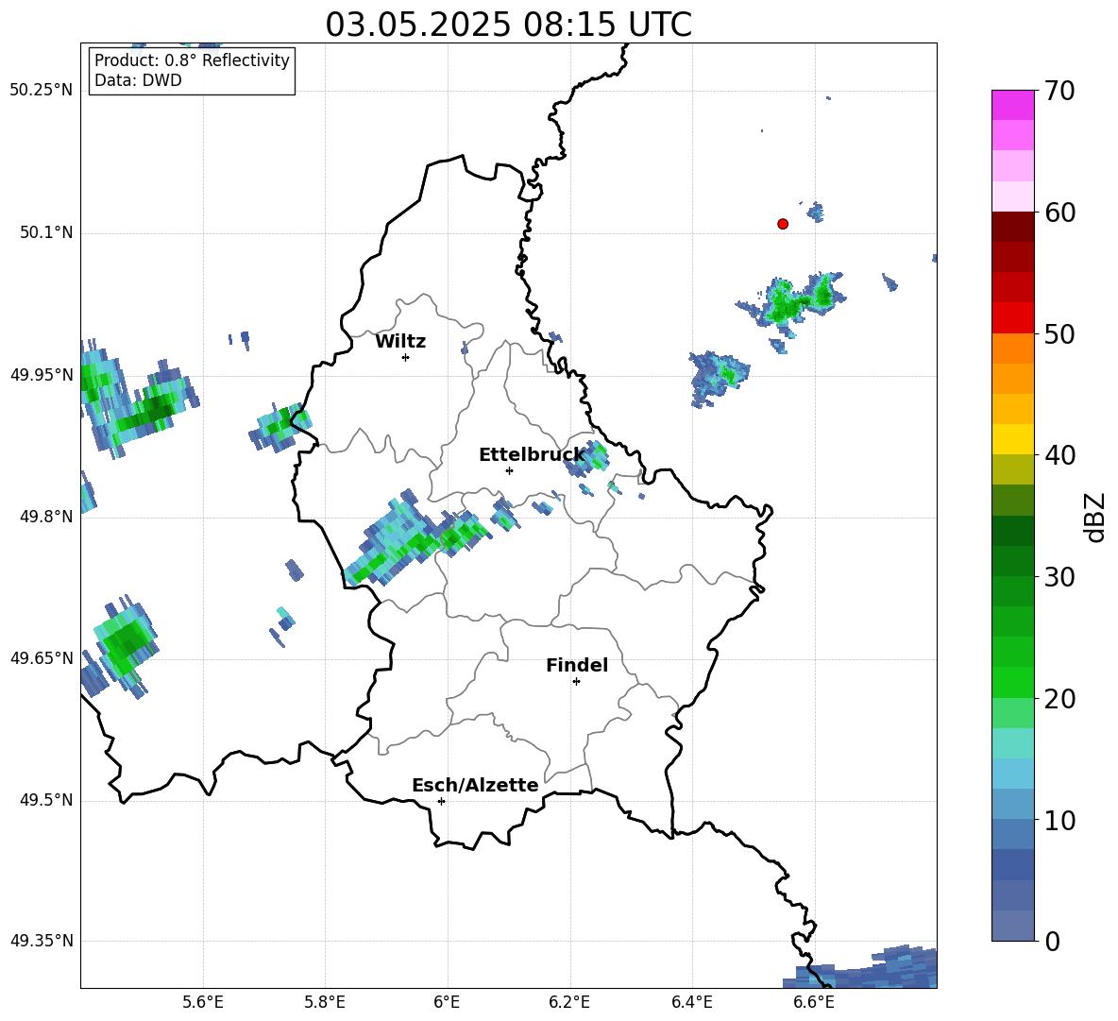Click the Product: 0.8° Reflectivity text

192,60
